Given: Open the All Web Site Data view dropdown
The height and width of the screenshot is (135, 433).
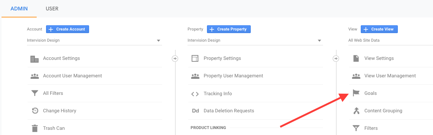Looking at the screenshot, I should coord(390,41).
